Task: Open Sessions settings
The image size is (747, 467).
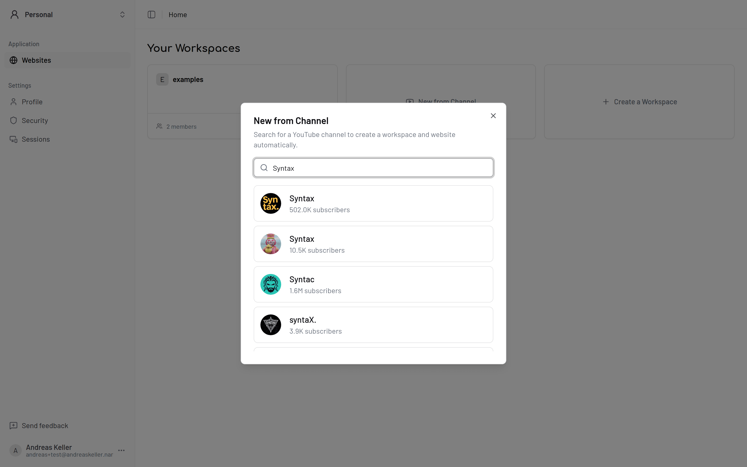Action: tap(67, 139)
